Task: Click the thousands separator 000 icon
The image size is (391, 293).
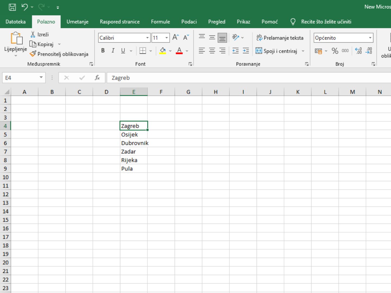Action: [x=345, y=51]
